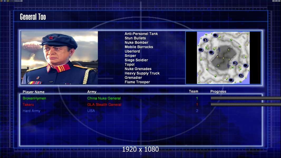281x158 pixels.
Task: Click GLA Stealth General army label
Action: coord(104,105)
